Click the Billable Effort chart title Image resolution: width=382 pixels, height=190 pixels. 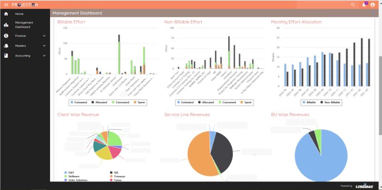tap(71, 22)
